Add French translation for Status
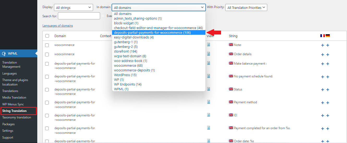 (x=322, y=90)
